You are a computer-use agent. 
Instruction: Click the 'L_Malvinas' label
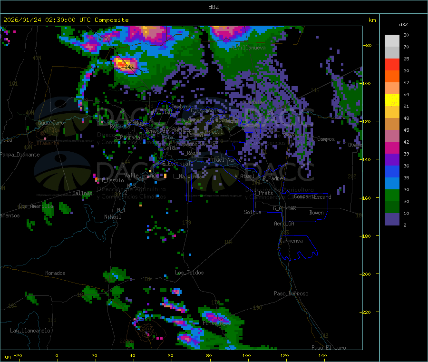[x=187, y=176]
